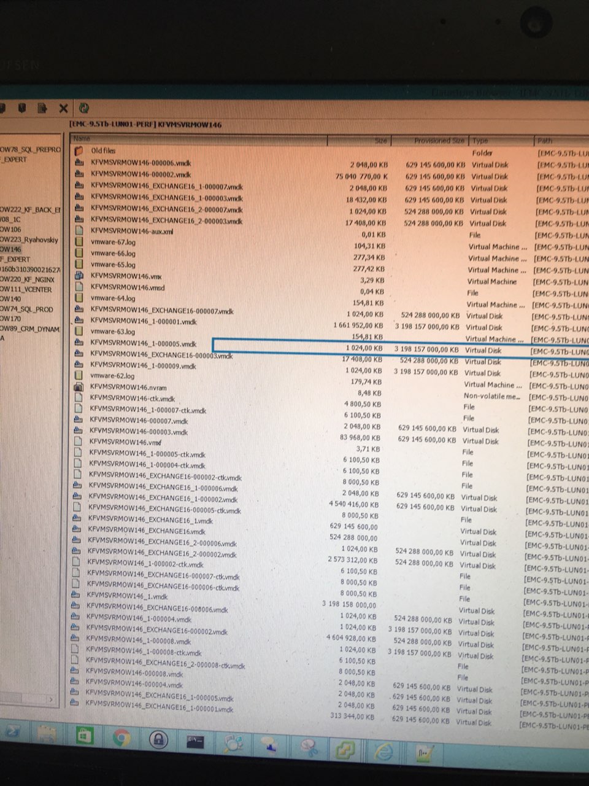Select OW170 folder in the tree

10,319
